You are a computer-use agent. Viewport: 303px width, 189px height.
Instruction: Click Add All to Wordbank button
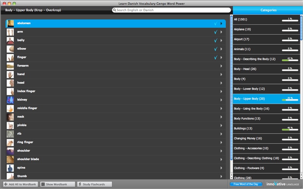[20, 184]
